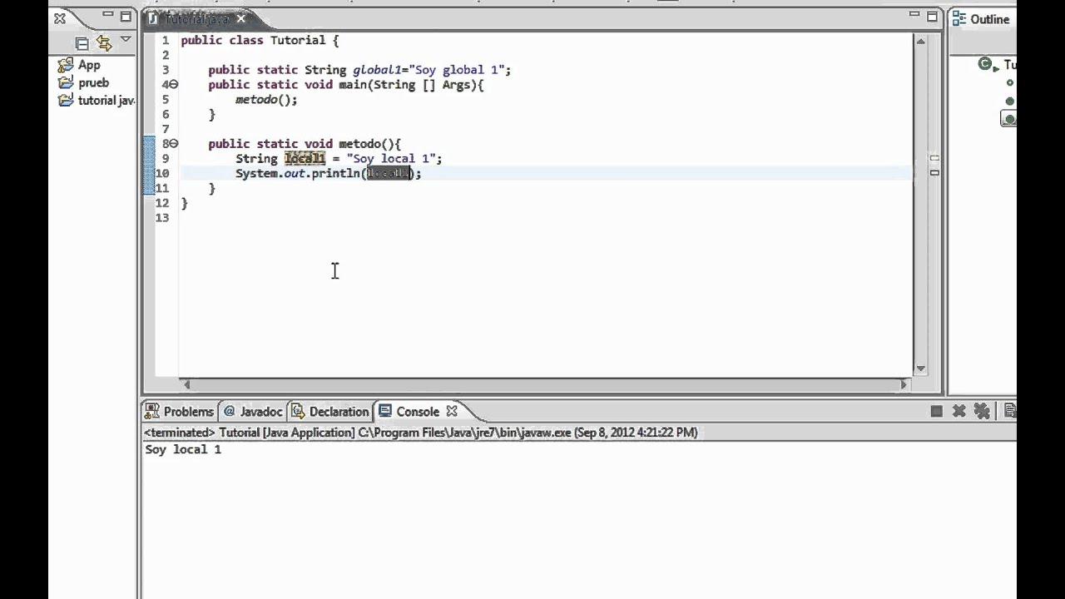This screenshot has width=1065, height=599.
Task: Click editor horizontal scrollbar right arrow
Action: point(904,384)
